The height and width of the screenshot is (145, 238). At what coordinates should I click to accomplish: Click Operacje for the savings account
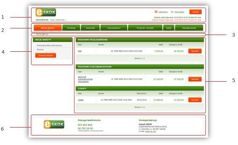(x=195, y=79)
